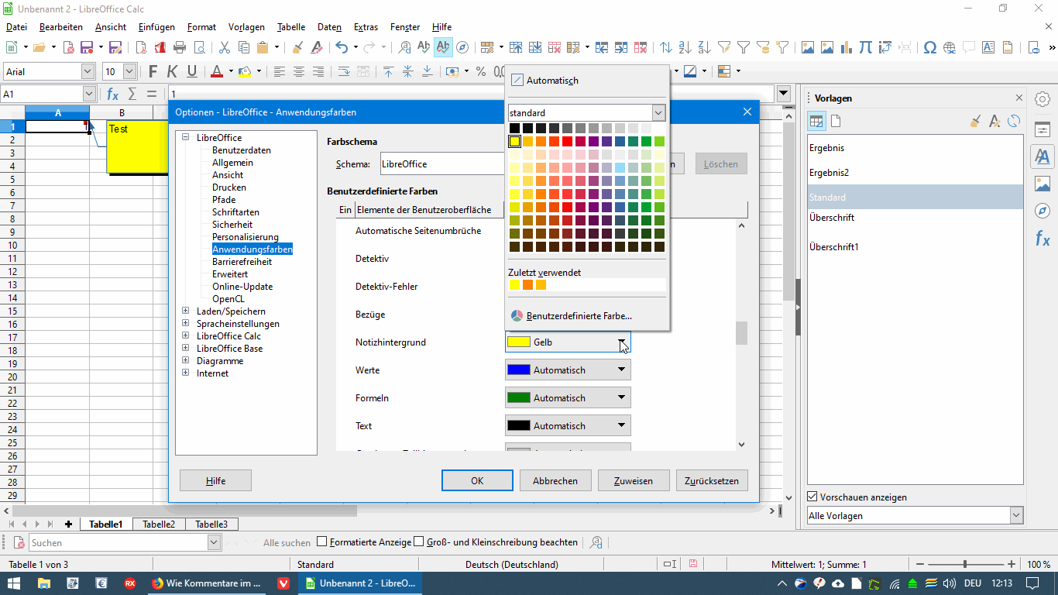
Task: Click the Undo arrow icon
Action: pyautogui.click(x=342, y=47)
